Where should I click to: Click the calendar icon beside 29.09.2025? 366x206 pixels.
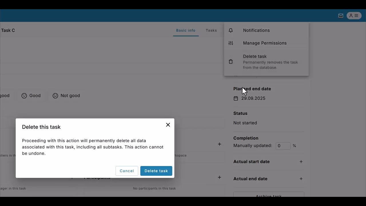click(236, 98)
